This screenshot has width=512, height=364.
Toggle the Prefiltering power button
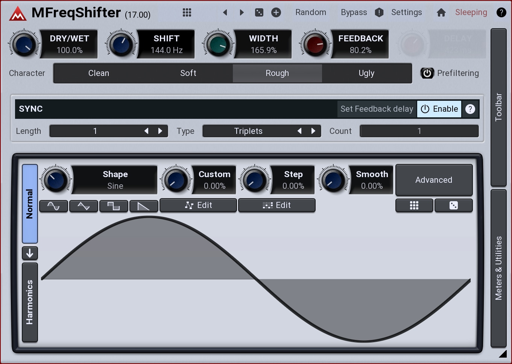point(427,73)
